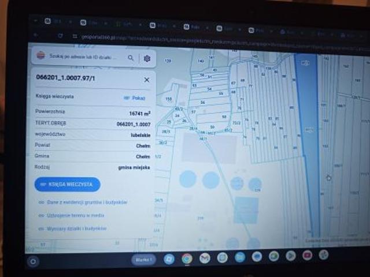Focus the Szukaj po adresie search field
This screenshot has width=370, height=277.
pyautogui.click(x=83, y=57)
